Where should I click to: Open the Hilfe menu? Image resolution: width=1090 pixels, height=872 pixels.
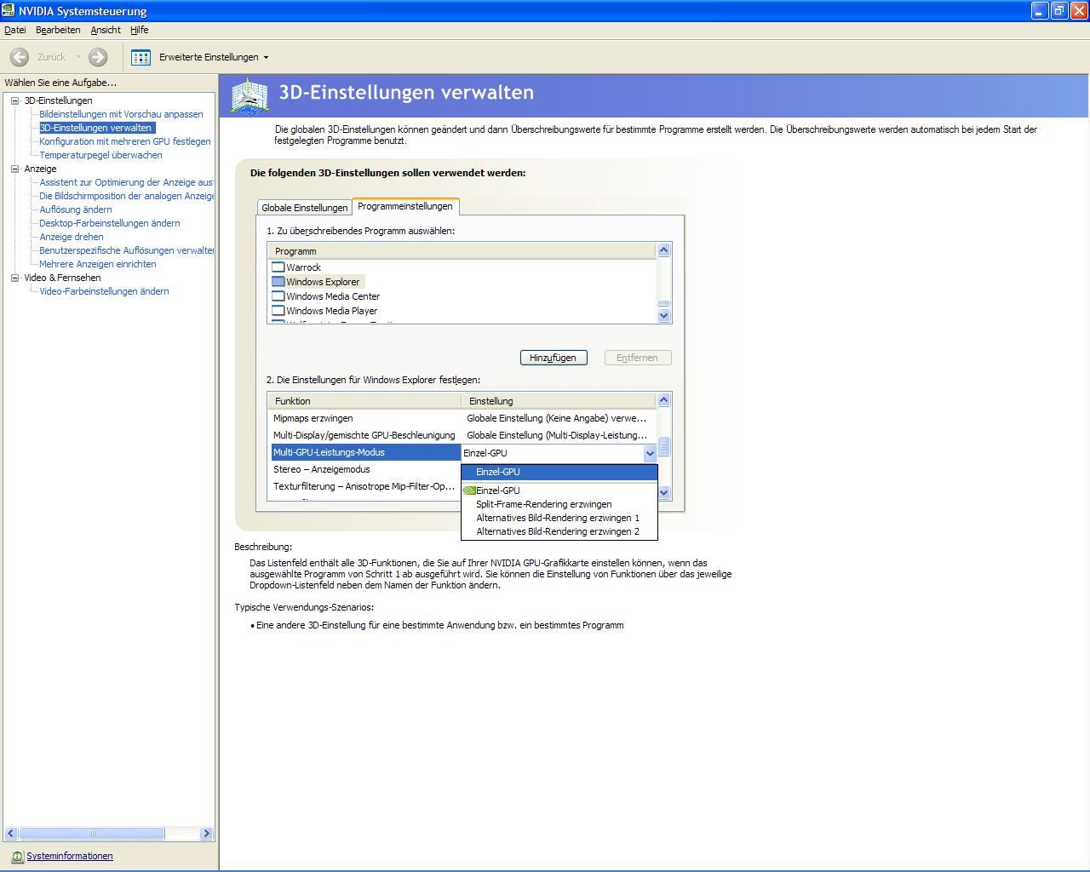coord(140,30)
